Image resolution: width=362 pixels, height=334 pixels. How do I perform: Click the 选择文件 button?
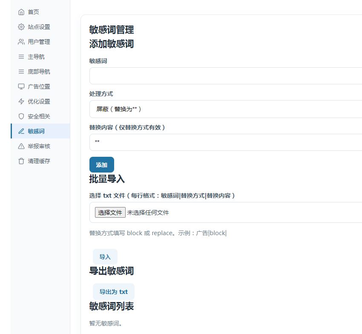[x=110, y=213]
